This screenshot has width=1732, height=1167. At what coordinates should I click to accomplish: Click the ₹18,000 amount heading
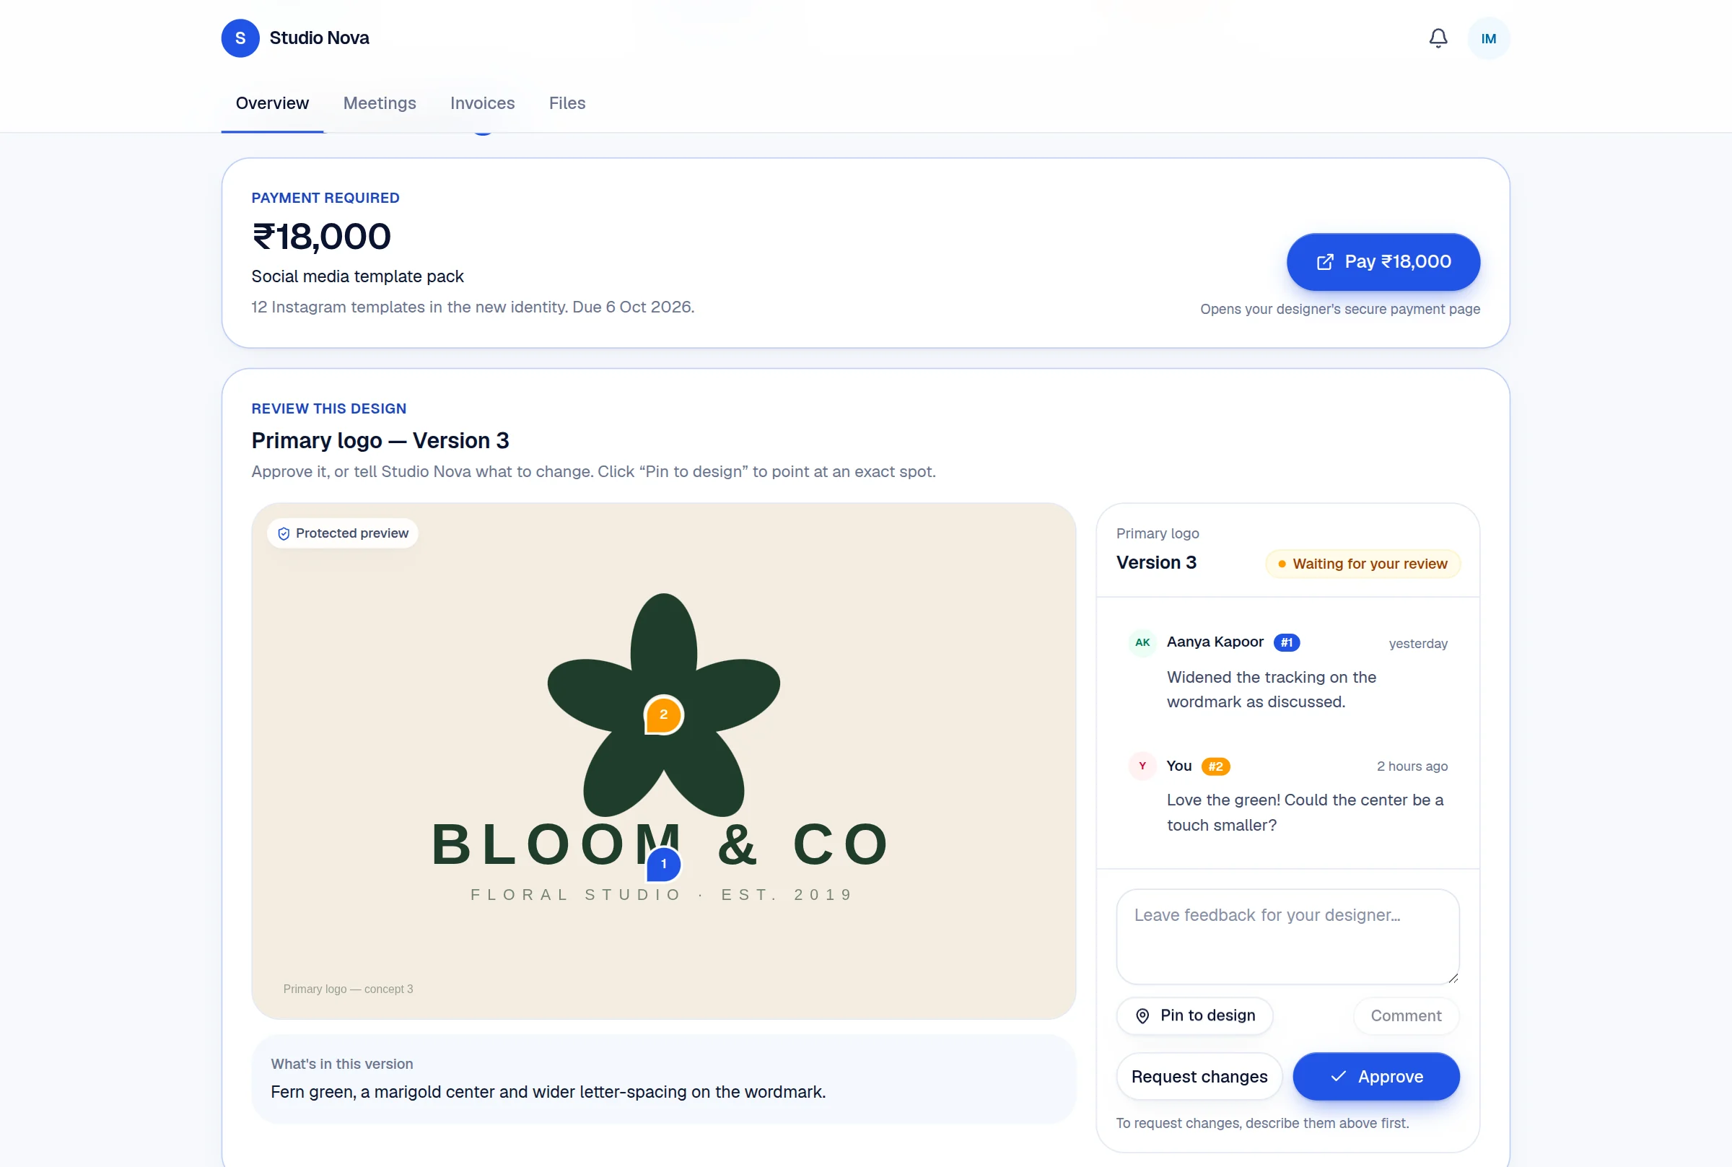[320, 237]
